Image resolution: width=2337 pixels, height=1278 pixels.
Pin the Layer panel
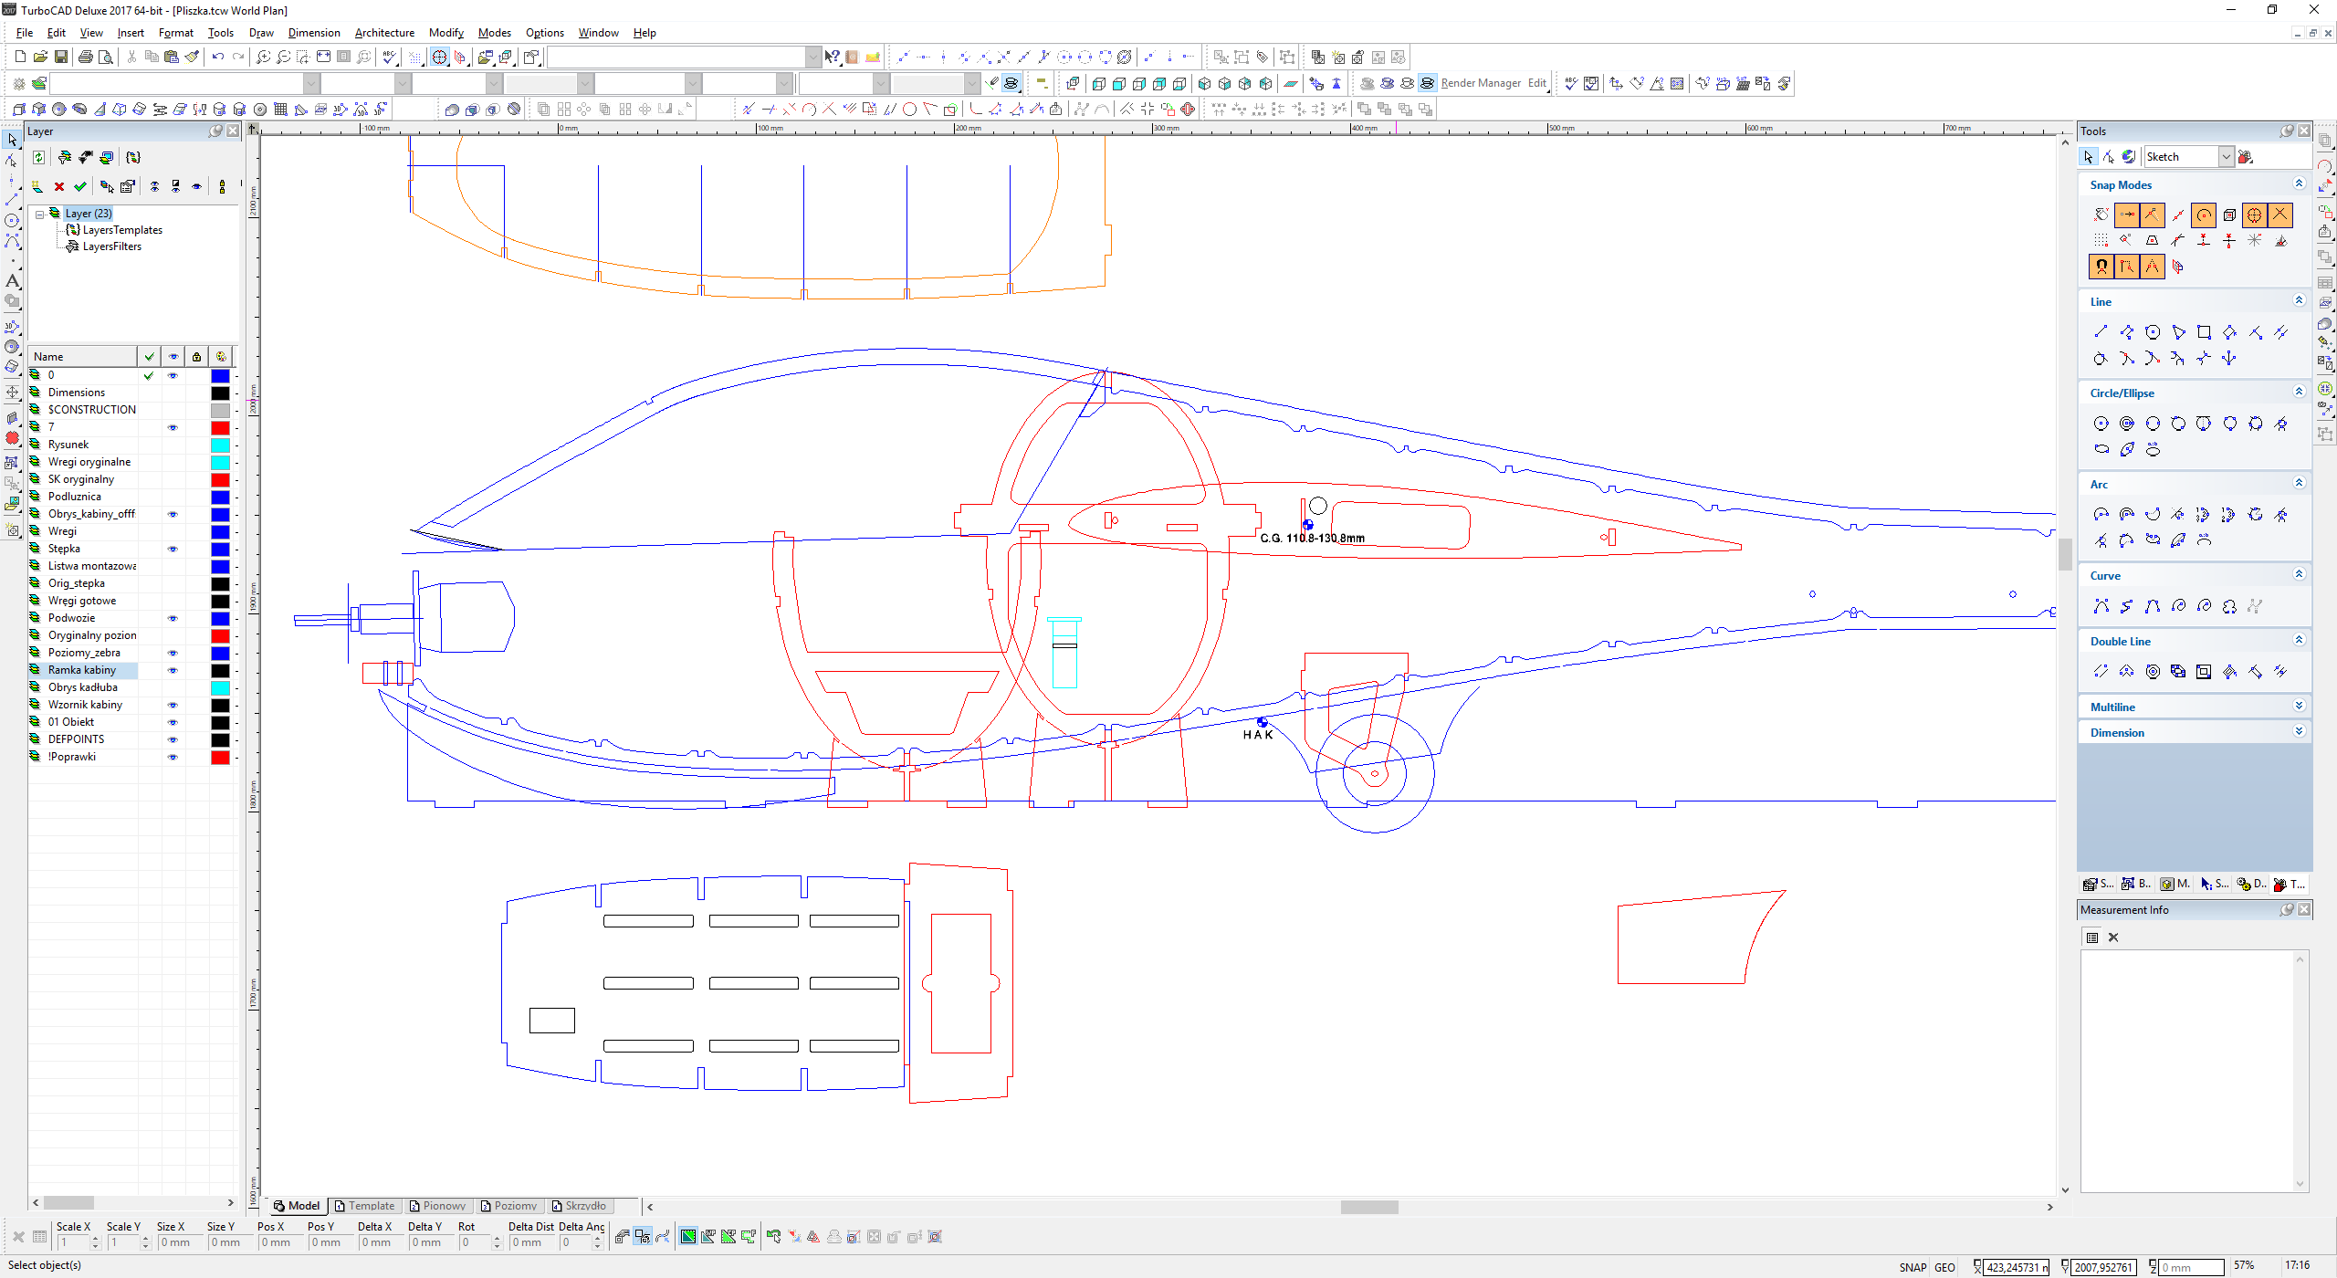coord(215,131)
